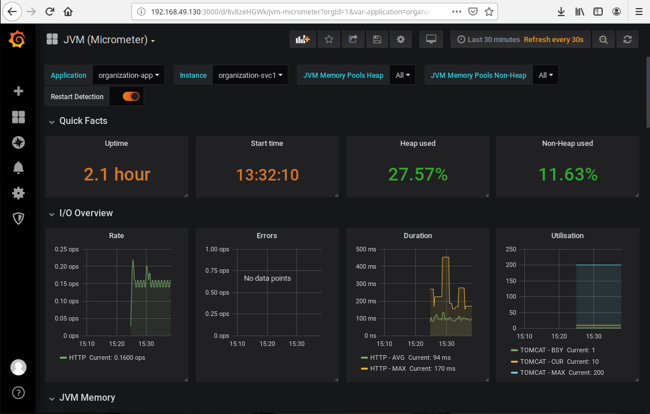This screenshot has width=650, height=414.
Task: Open the user profile avatar
Action: (x=18, y=367)
